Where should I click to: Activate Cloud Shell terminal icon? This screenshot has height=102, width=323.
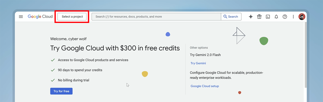268,17
